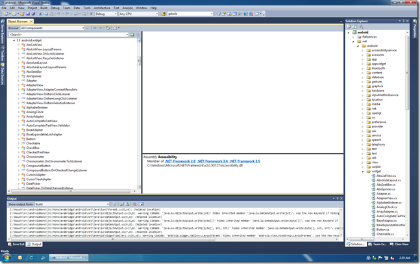Click the Internet Explorer taskbar icon
420x264 pixels.
[x=31, y=258]
